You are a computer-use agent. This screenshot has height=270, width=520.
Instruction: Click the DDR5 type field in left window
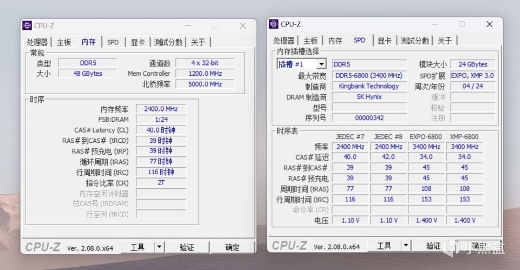coord(88,63)
